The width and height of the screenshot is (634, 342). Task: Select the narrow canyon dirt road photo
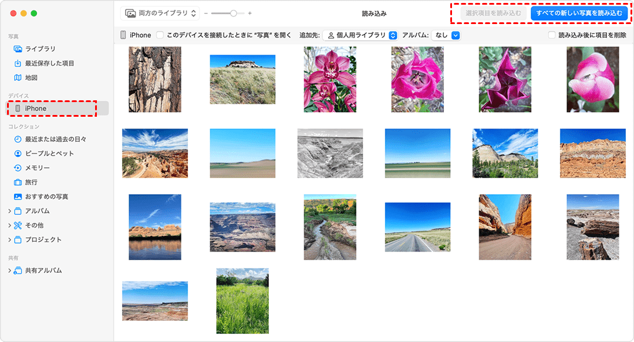coord(505,227)
